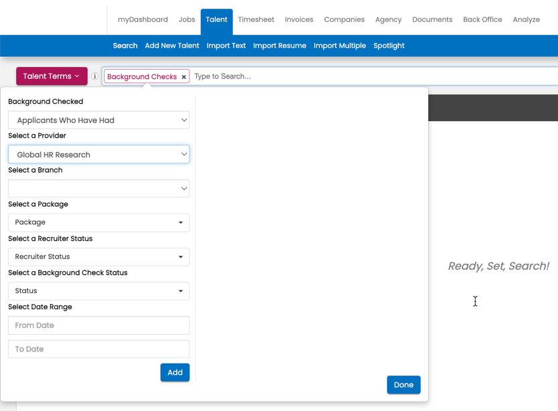Click the Background Checks tag label
Image resolution: width=558 pixels, height=411 pixels.
coord(141,77)
